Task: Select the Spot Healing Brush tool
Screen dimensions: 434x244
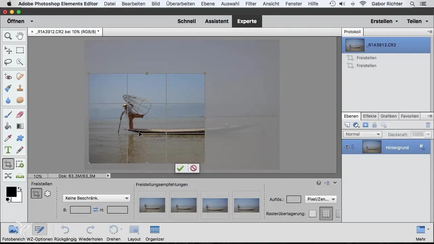Action: (20, 77)
